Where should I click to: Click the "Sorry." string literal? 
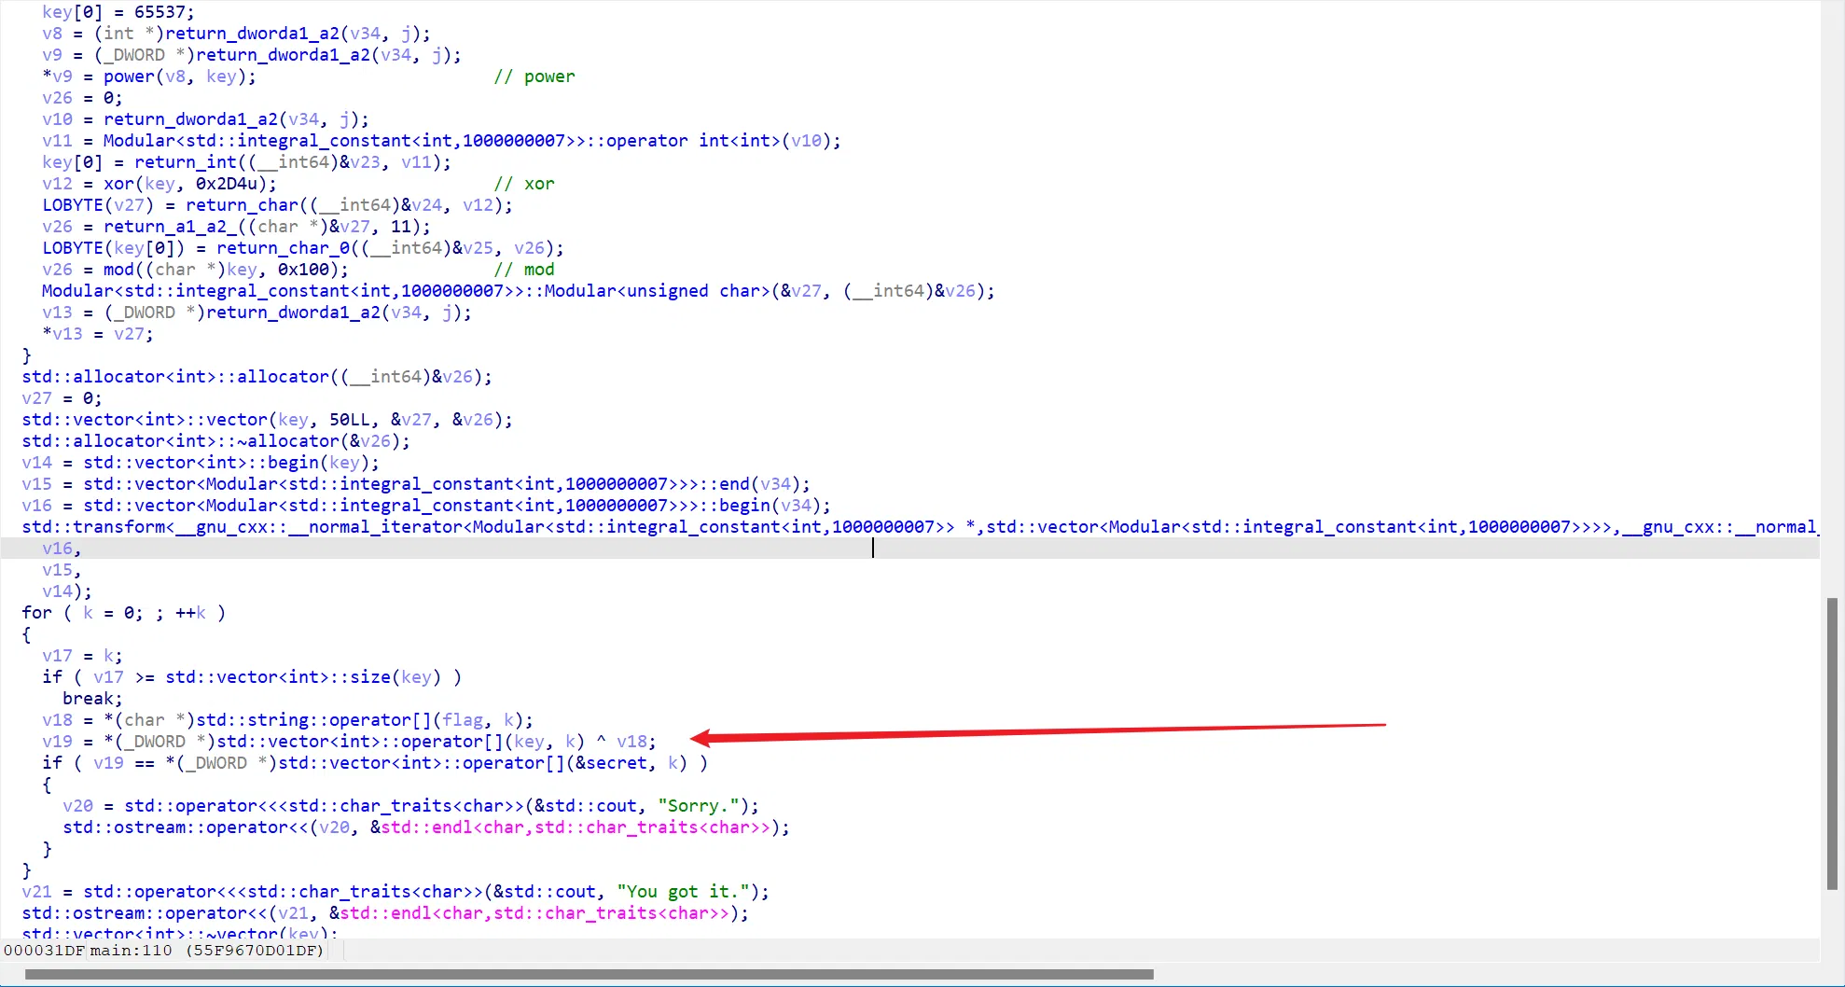699,806
